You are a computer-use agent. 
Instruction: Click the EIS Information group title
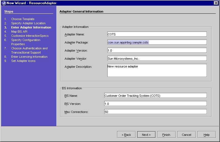coord(72,88)
